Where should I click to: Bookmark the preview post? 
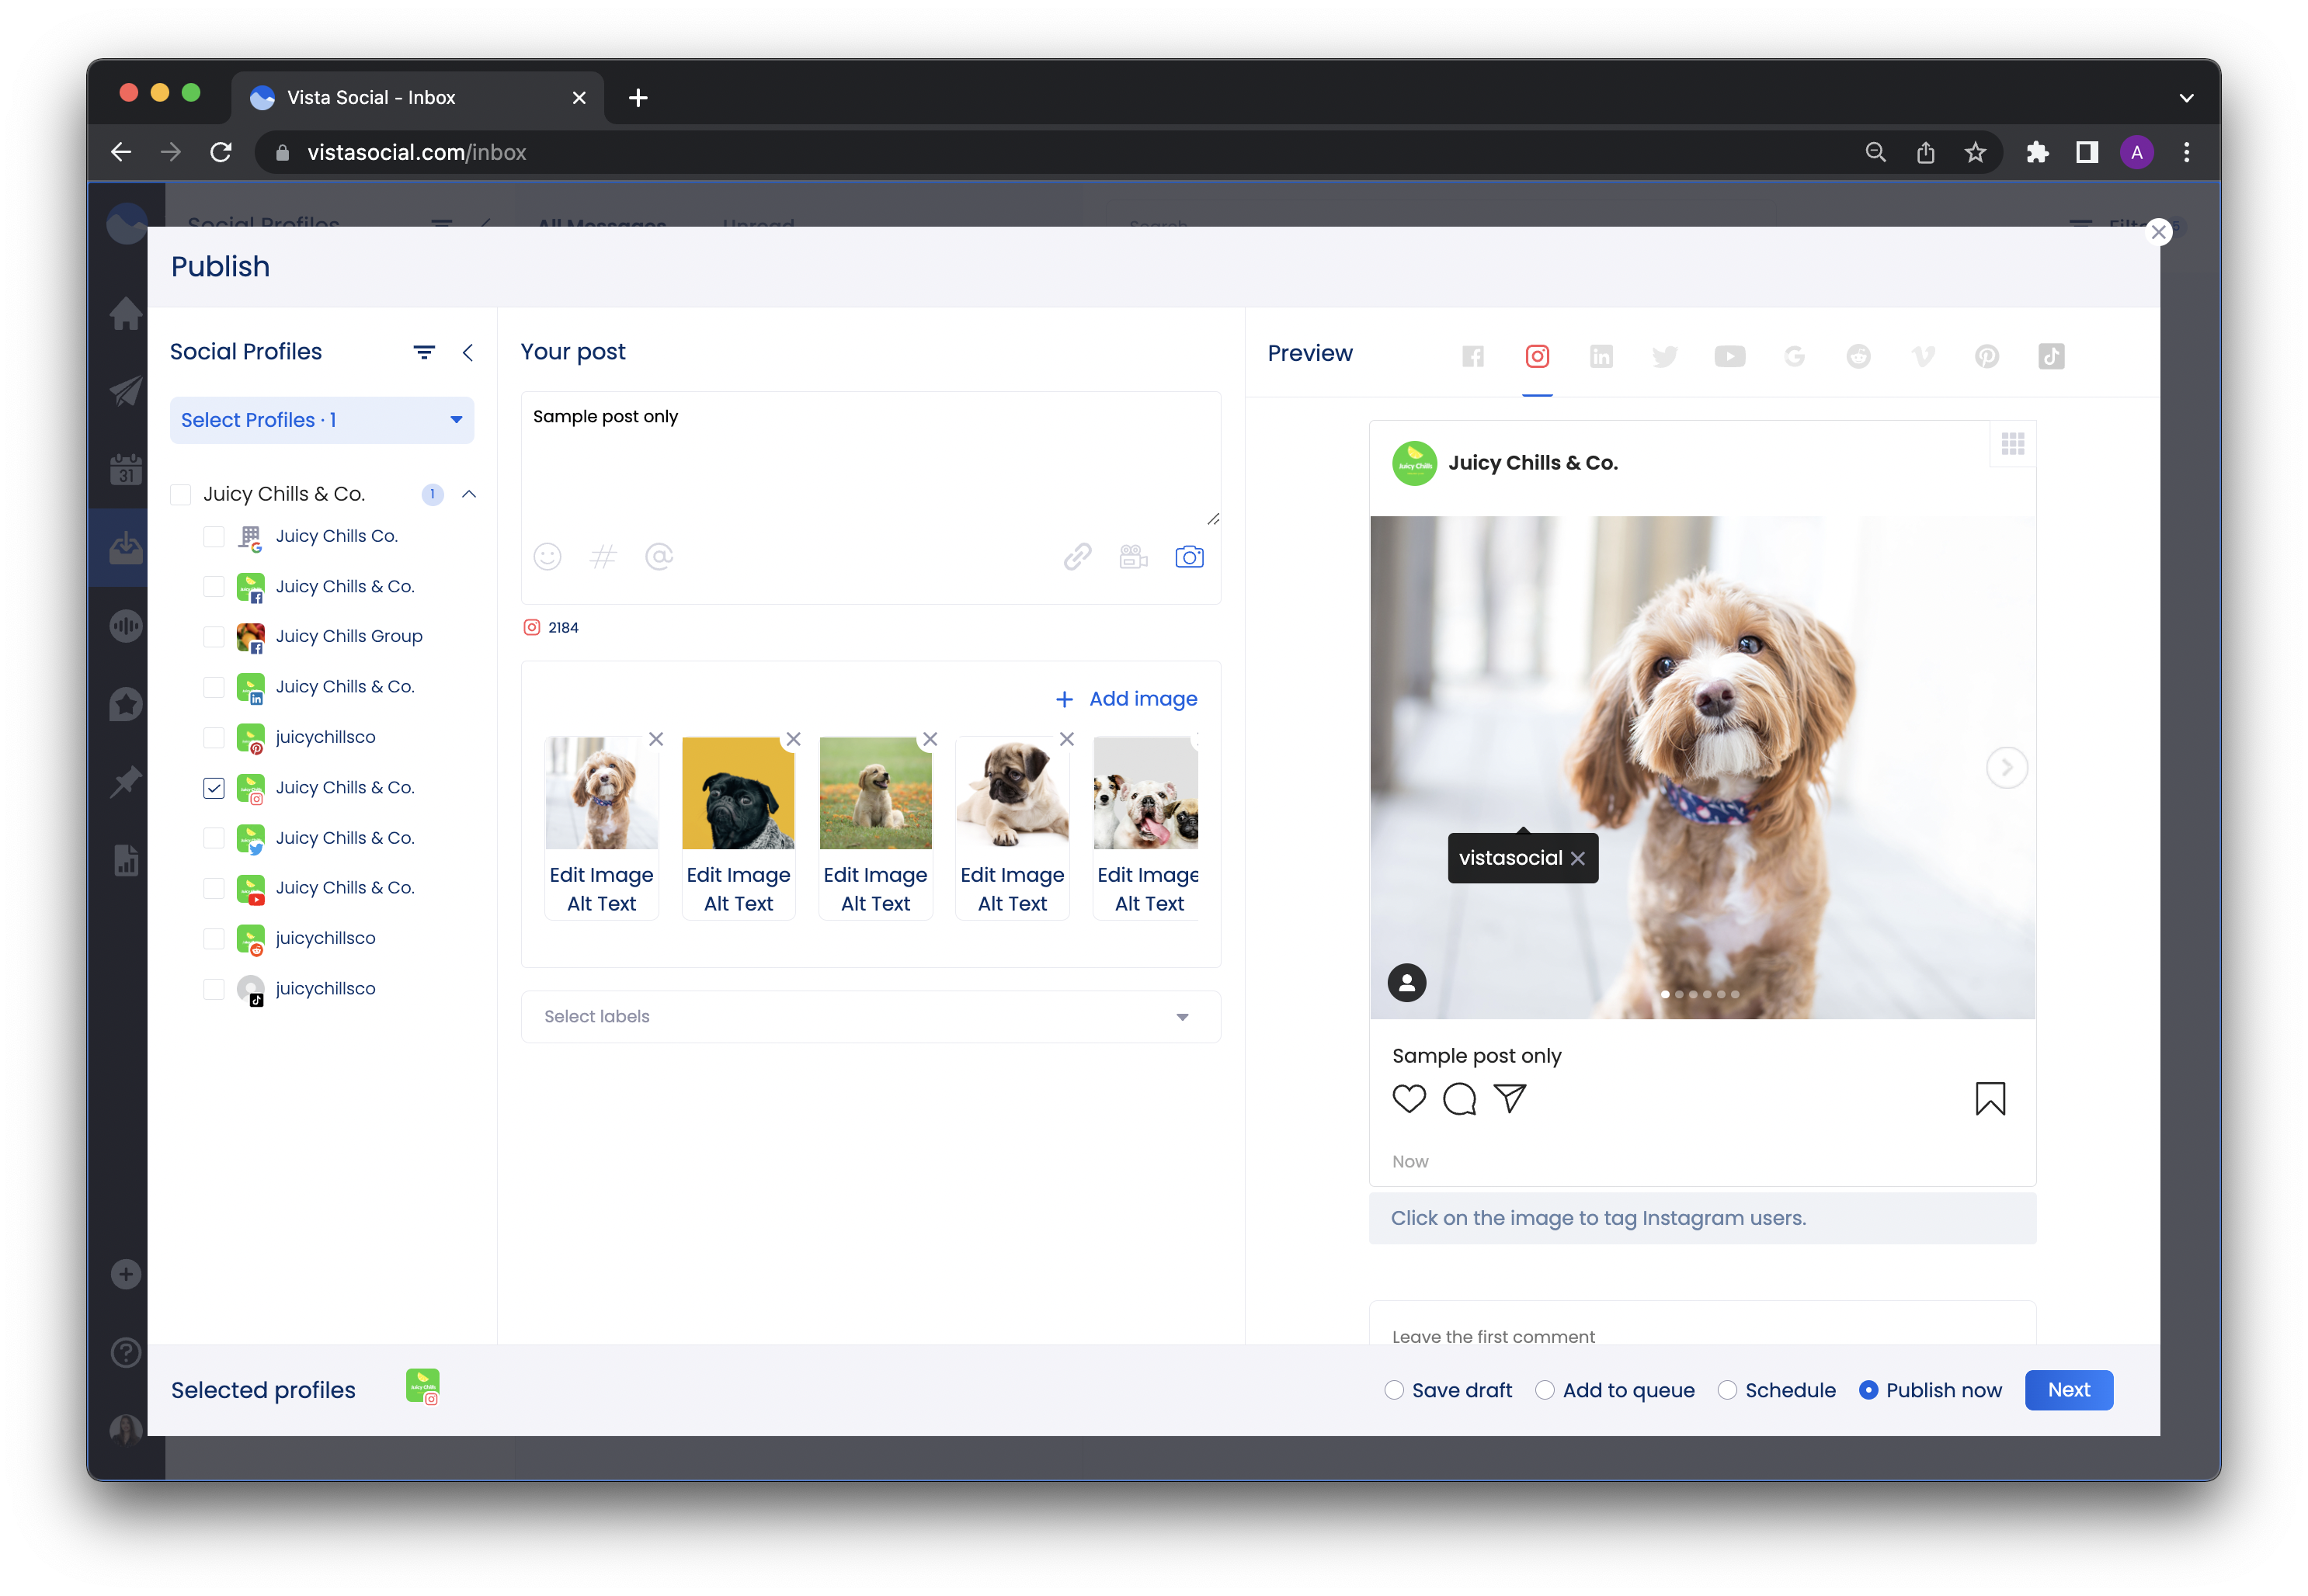click(x=1990, y=1099)
